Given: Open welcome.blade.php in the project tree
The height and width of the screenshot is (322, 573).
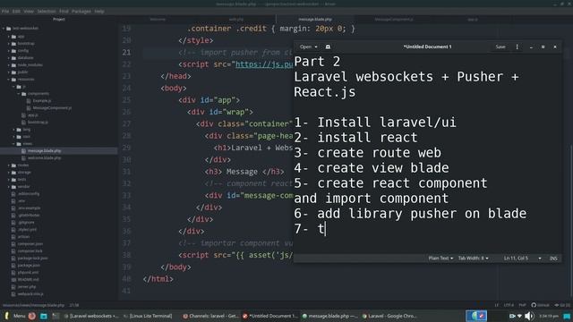Looking at the screenshot, I should click(44, 158).
